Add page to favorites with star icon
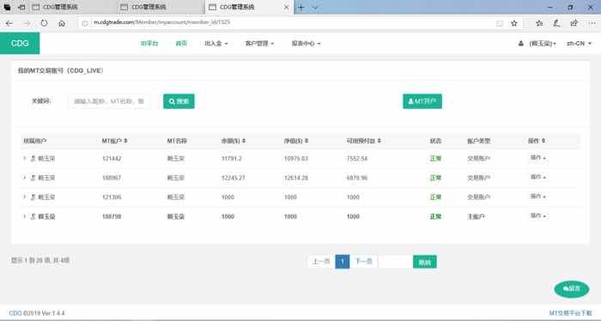 (514, 23)
